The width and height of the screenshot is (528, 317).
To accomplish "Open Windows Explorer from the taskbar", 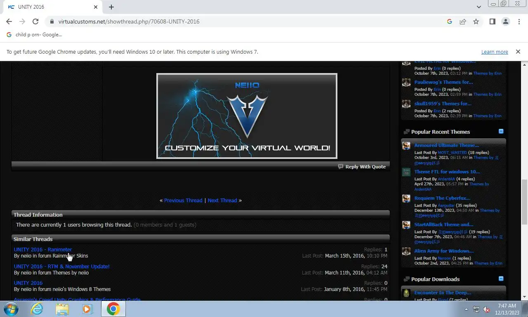I will [x=62, y=309].
